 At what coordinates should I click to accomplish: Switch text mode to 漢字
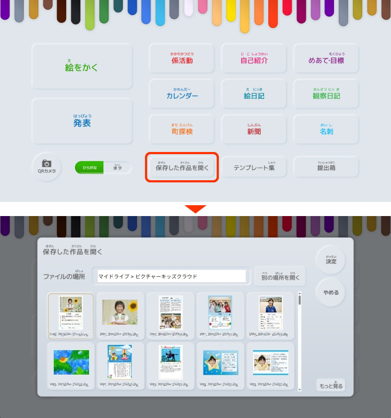pos(117,168)
